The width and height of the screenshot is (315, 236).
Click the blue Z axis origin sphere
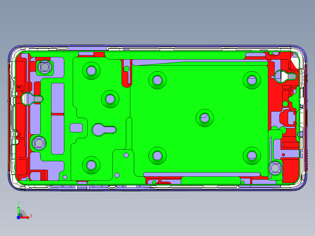pyautogui.click(x=18, y=218)
